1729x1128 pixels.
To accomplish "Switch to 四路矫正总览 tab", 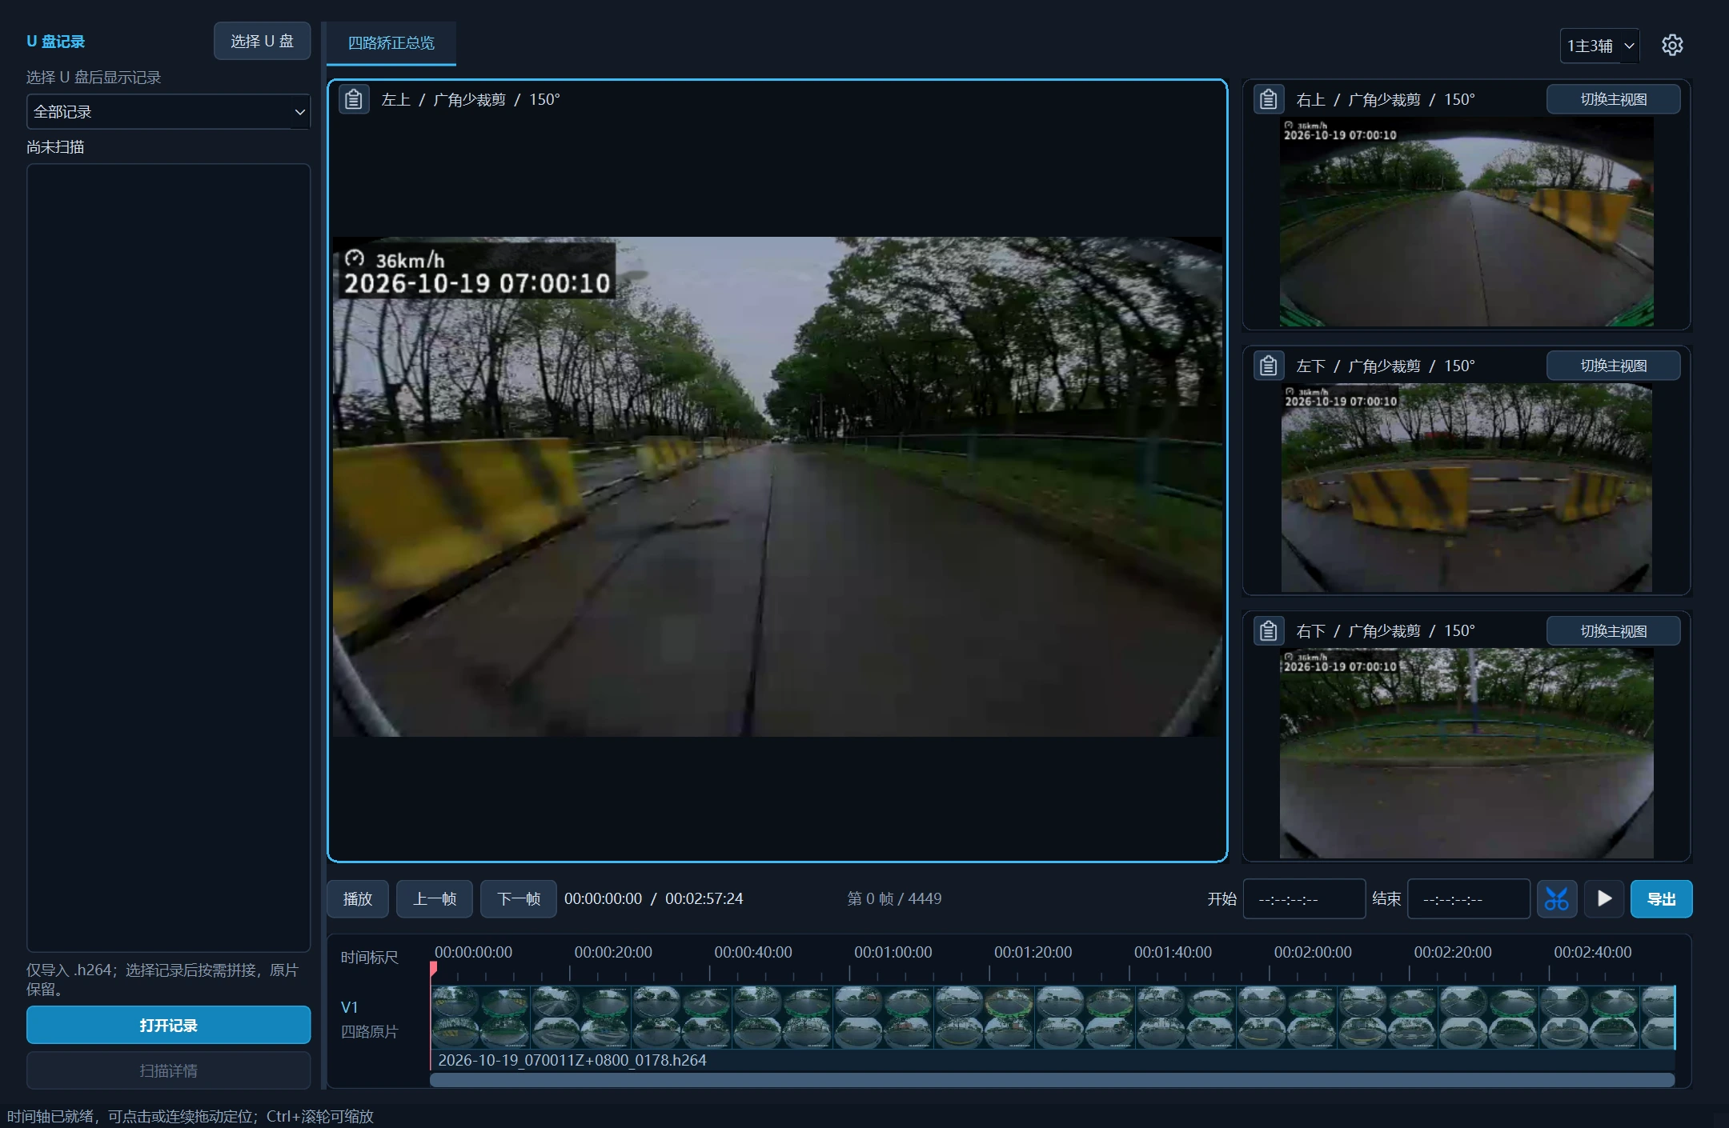I will (391, 43).
